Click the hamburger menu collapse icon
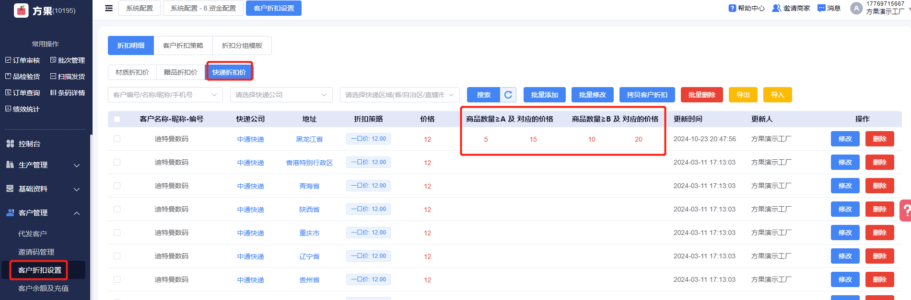911x300 pixels. (109, 8)
